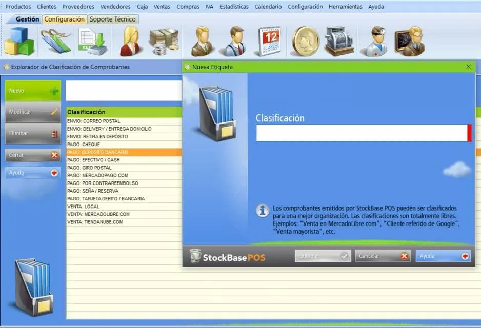481x328 pixels.
Task: Click the green Nuevo button
Action: tap(33, 91)
